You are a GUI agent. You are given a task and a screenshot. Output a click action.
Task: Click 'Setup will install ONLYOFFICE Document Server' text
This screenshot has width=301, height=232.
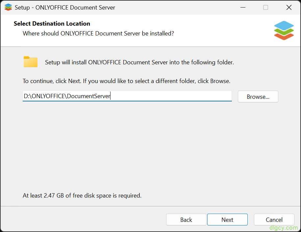pos(139,62)
